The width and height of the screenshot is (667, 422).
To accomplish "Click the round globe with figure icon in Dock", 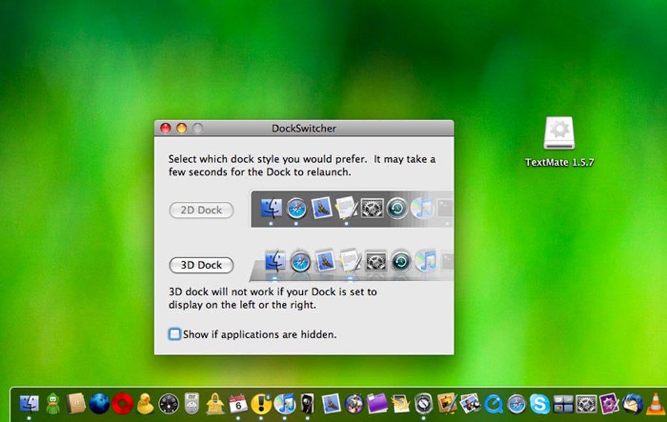I will (x=354, y=404).
